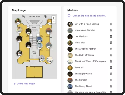Select 'The Great Wave off Kanagawa' label
125x95 pixels.
tap(90, 61)
